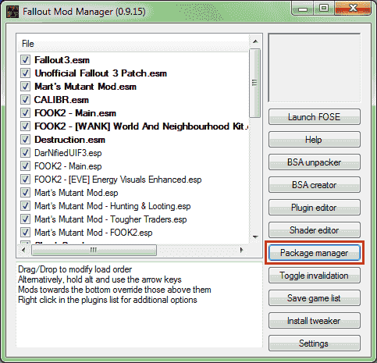This screenshot has width=377, height=363.
Task: Click the vertical scrollbar thumb in plugin list
Action: (254, 83)
